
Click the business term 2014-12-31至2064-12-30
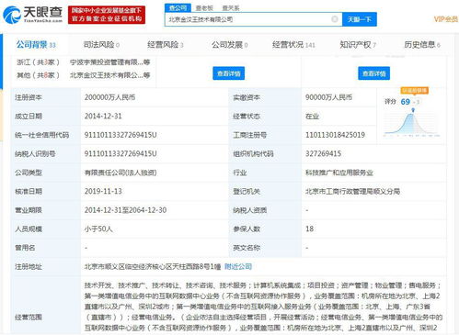coord(125,210)
